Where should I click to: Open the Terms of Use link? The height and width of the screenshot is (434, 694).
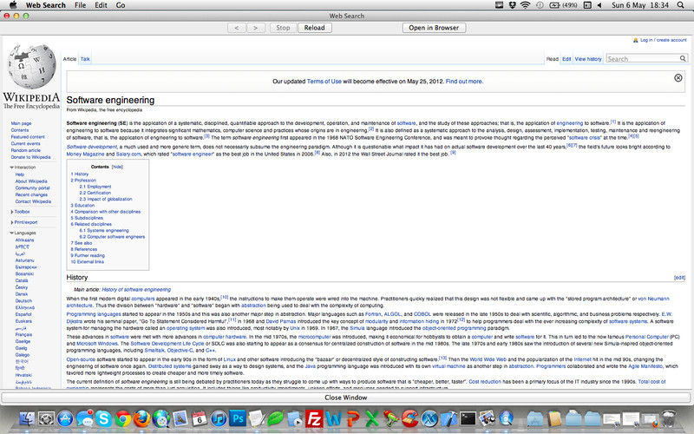tap(324, 82)
